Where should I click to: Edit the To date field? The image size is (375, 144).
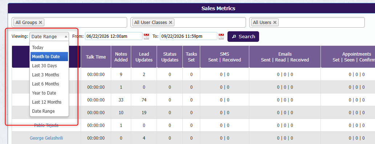(x=189, y=36)
